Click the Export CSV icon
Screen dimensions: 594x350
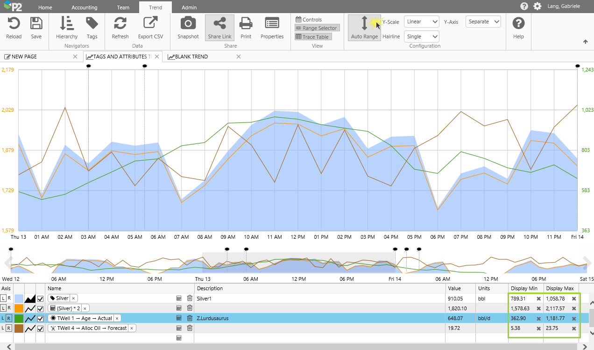pos(150,23)
